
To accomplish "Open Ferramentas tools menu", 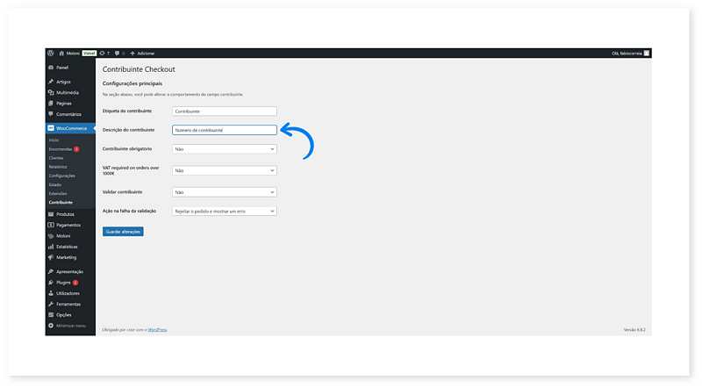I will coord(68,304).
